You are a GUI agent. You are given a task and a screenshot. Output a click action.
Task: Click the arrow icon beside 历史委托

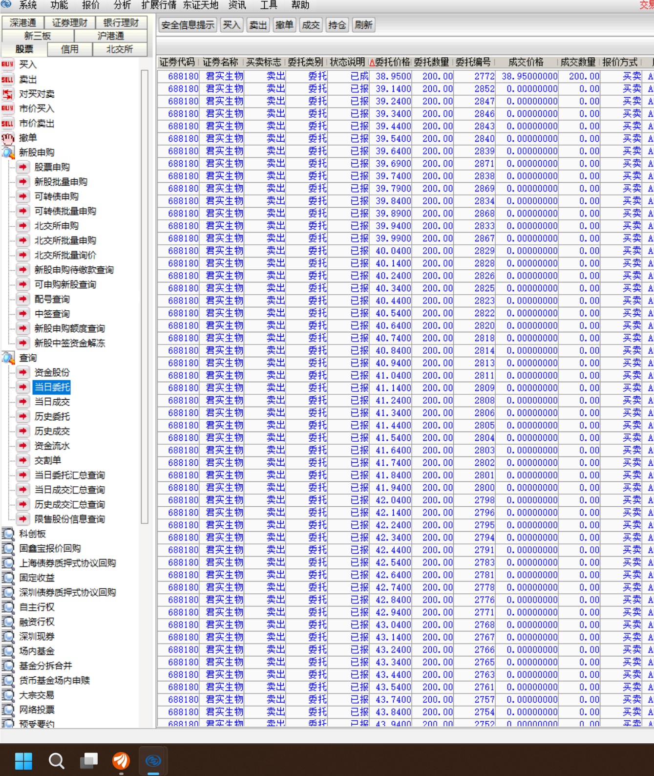(x=23, y=416)
